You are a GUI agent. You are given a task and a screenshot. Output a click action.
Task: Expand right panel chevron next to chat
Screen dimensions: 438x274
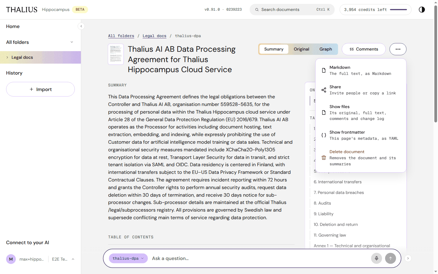coord(408,258)
